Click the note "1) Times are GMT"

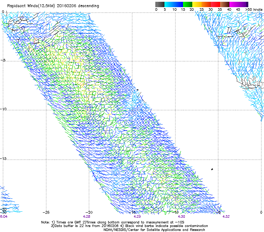point(67,222)
